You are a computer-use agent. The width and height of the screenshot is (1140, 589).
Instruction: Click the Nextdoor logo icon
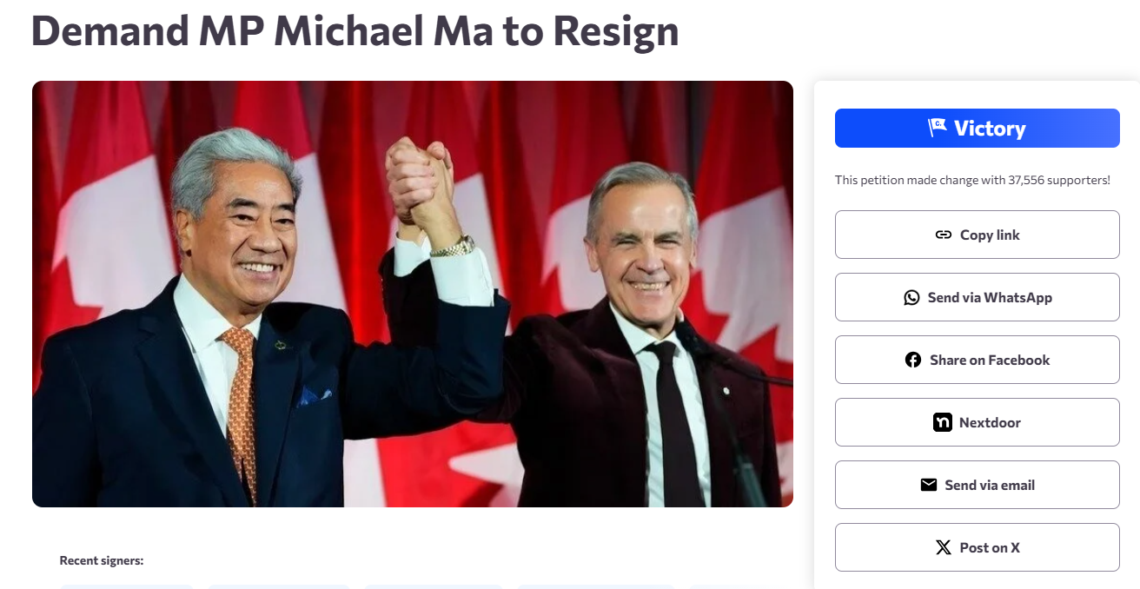click(943, 422)
